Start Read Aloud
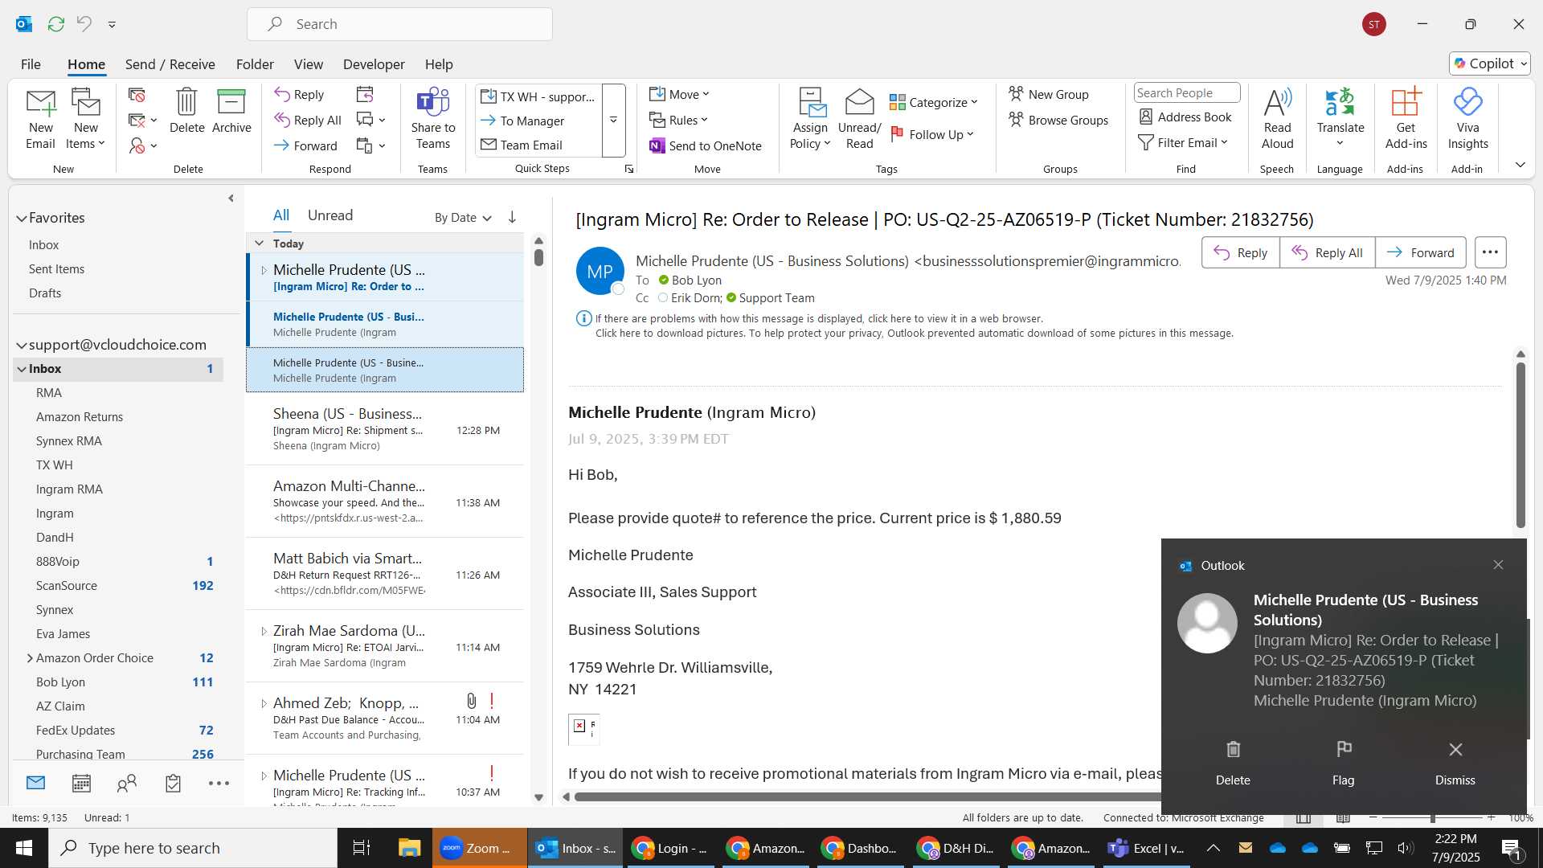1543x868 pixels. [x=1277, y=119]
